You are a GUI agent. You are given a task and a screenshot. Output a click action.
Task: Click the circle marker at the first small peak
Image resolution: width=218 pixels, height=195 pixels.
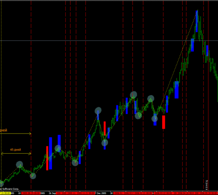(x=20, y=164)
